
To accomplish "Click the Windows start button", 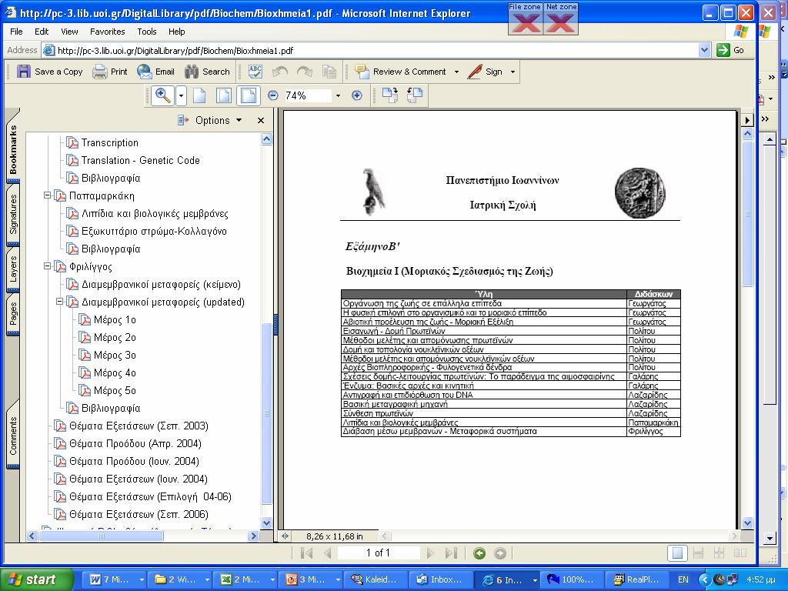I will [36, 579].
